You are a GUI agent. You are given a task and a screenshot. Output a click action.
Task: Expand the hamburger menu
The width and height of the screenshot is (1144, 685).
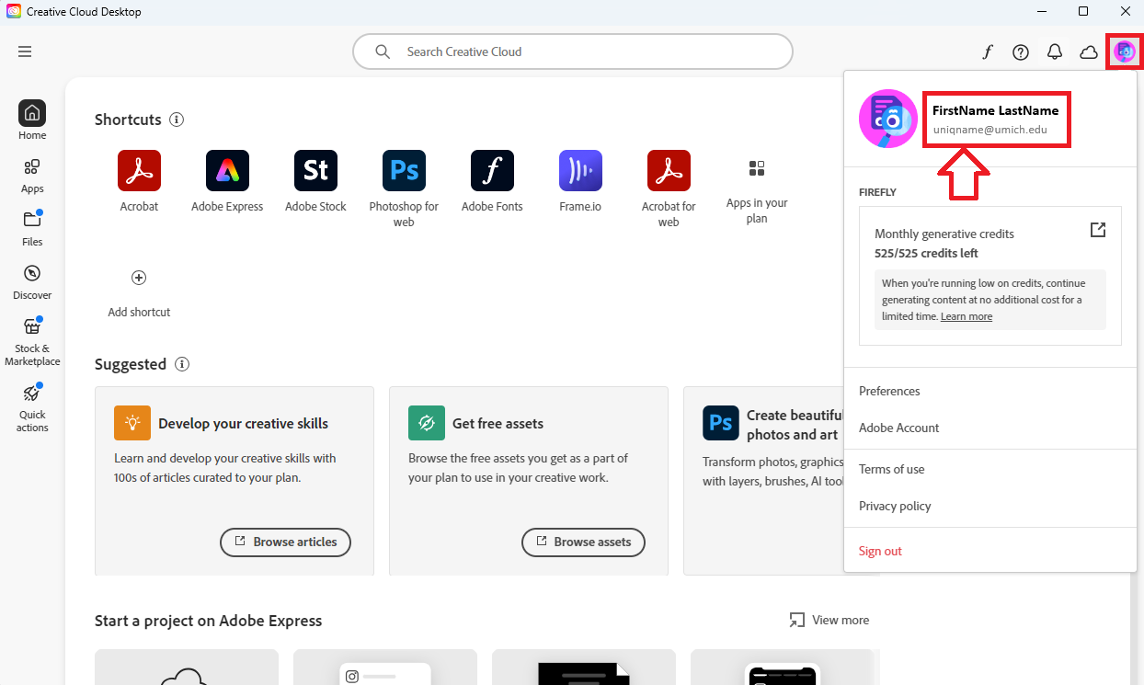pyautogui.click(x=25, y=51)
